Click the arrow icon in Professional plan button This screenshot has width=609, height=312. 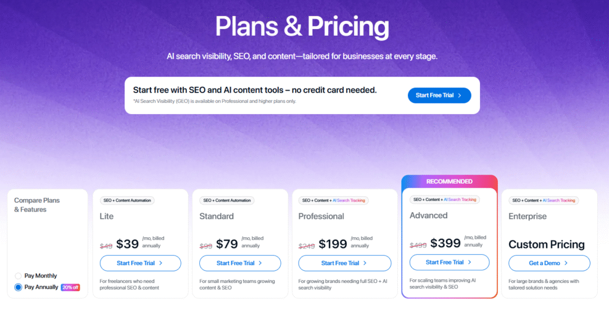click(x=365, y=263)
